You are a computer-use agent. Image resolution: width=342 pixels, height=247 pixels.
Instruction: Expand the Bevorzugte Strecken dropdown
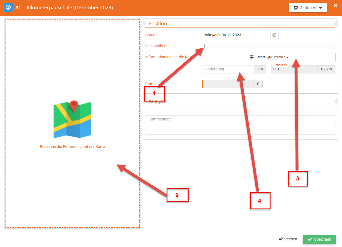(x=269, y=57)
